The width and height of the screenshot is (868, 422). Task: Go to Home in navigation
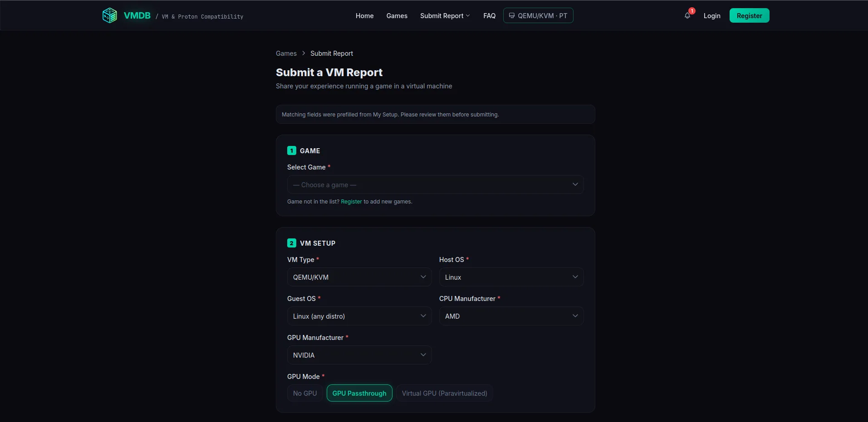pos(365,16)
